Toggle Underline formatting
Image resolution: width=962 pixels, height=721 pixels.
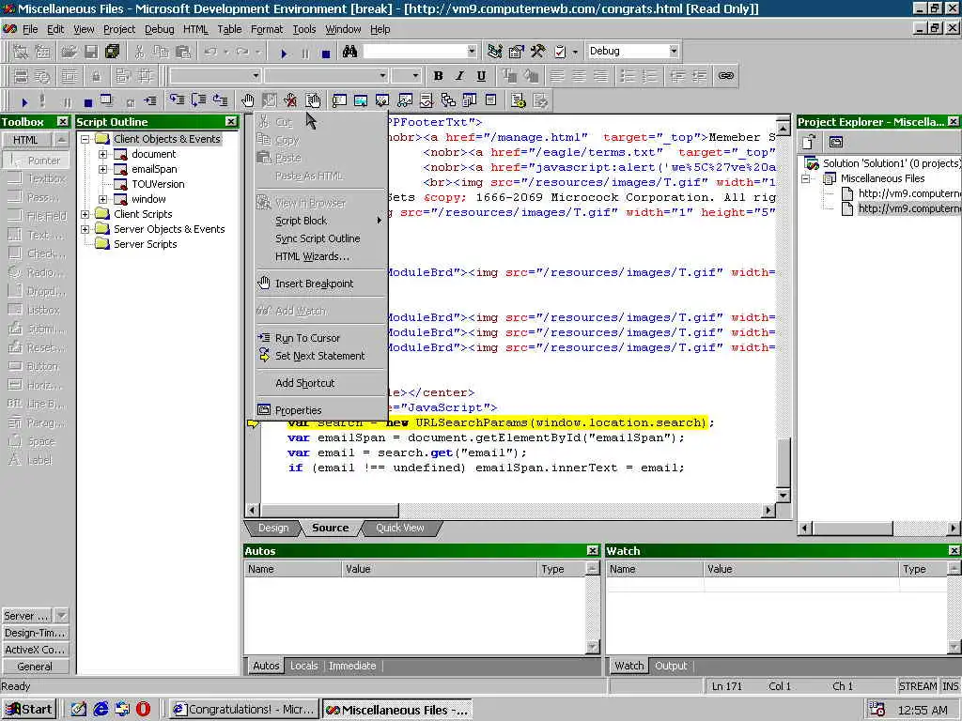click(x=481, y=75)
